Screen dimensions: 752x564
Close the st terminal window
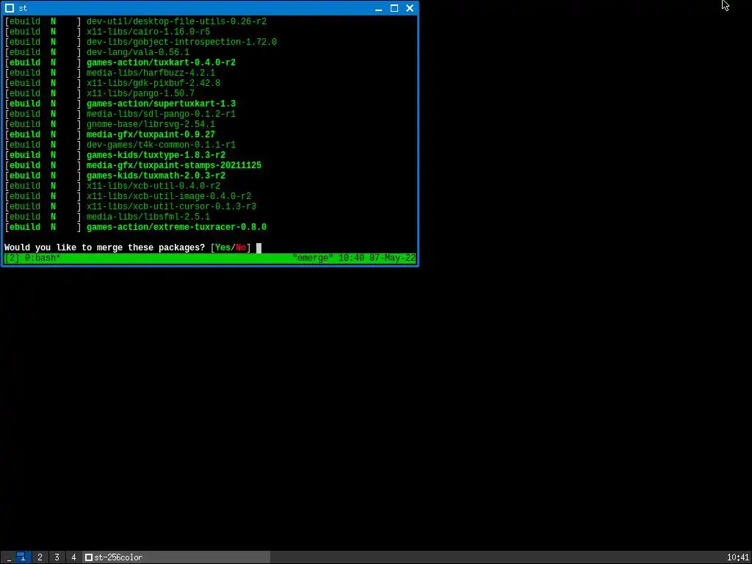410,8
